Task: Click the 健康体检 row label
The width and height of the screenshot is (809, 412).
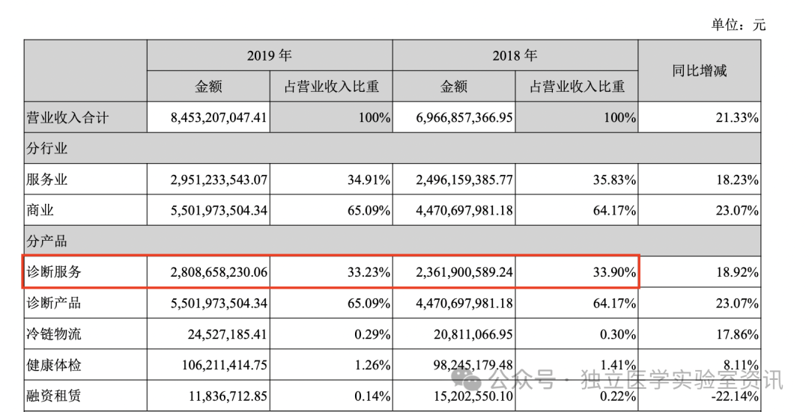Action: pos(54,365)
